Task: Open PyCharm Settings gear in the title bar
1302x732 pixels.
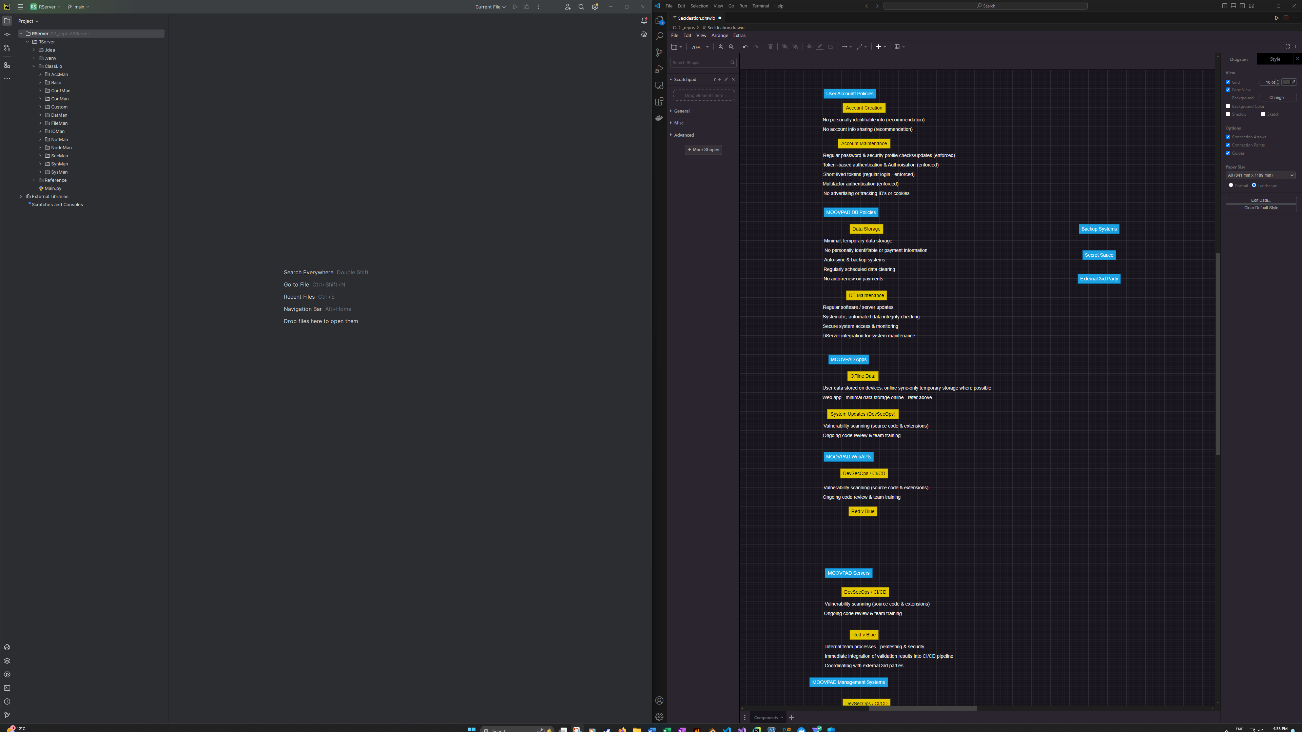Action: (x=595, y=7)
